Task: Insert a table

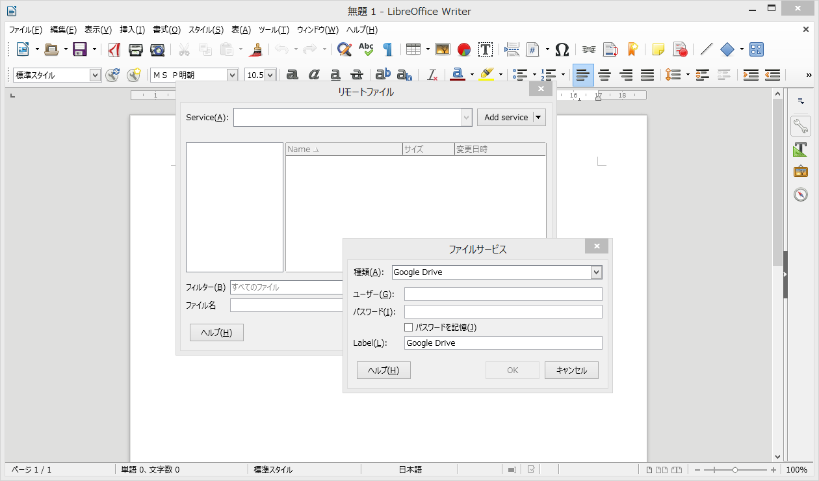Action: [x=413, y=49]
